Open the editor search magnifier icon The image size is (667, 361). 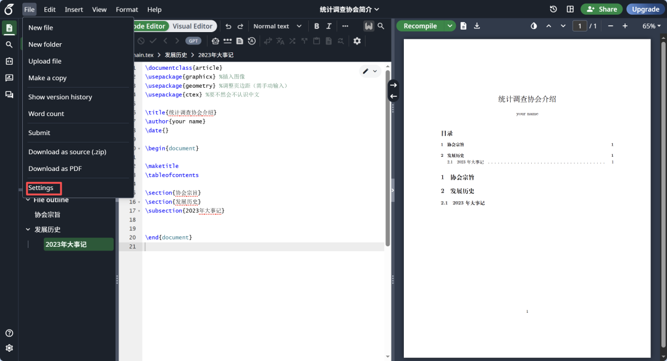381,26
